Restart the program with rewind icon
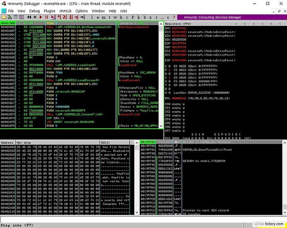Image resolution: width=287 pixels, height=228 pixels. click(x=29, y=17)
